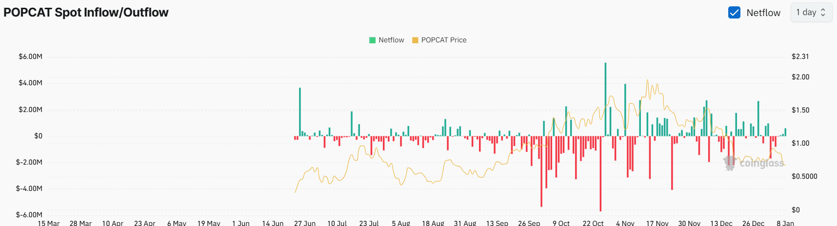The width and height of the screenshot is (837, 226).
Task: Open the 1 day interval dropdown
Action: (x=811, y=13)
